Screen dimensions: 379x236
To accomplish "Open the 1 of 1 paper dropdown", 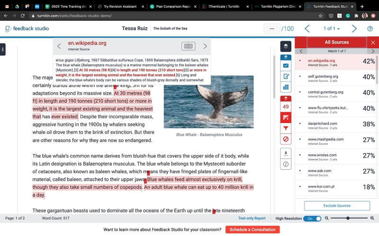I will [x=331, y=29].
